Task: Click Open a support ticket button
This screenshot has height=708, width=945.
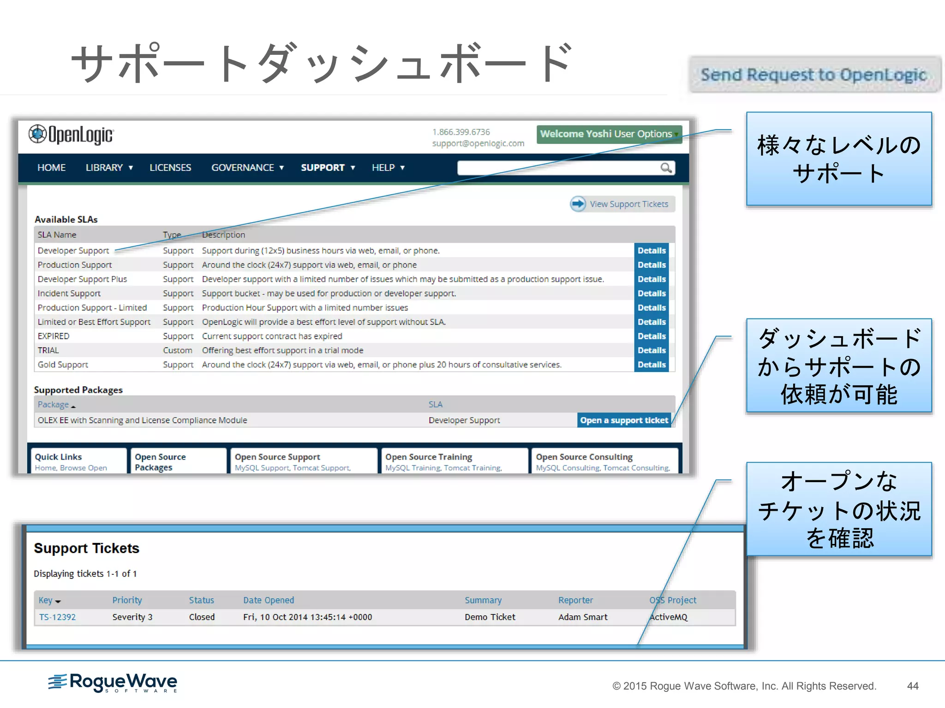Action: click(x=624, y=420)
